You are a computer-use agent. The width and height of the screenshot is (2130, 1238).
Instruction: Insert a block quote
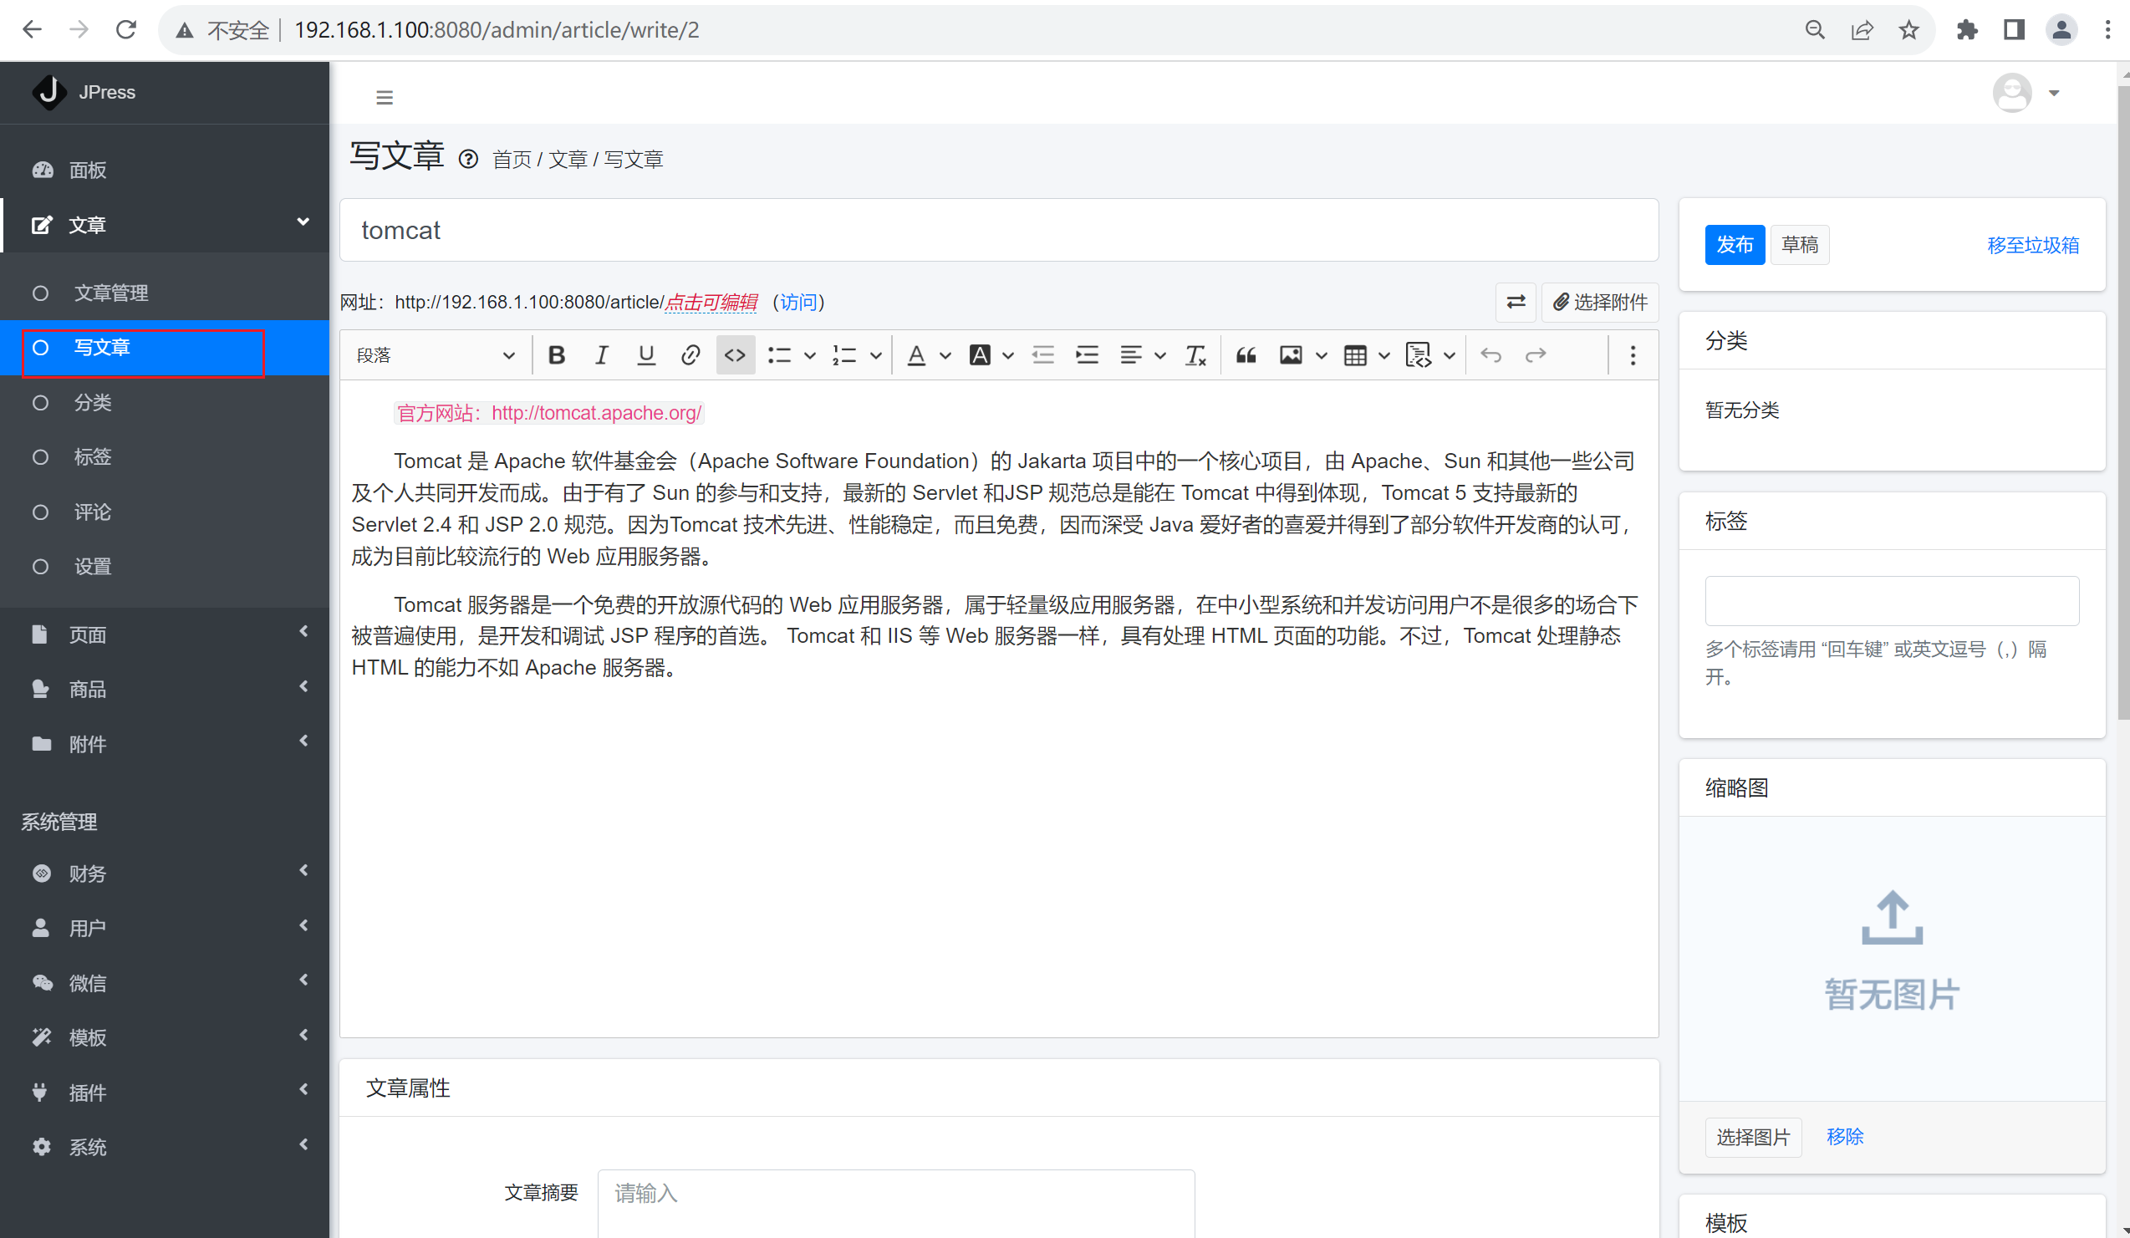1246,356
